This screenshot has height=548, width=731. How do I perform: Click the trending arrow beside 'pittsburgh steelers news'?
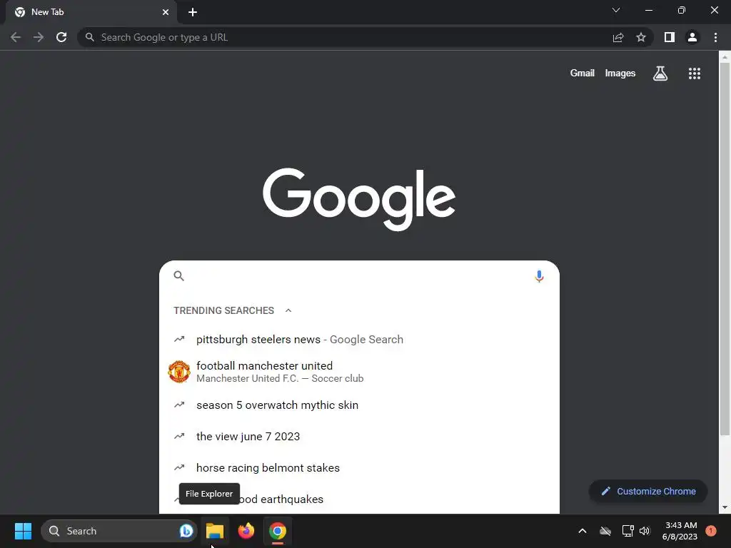179,339
